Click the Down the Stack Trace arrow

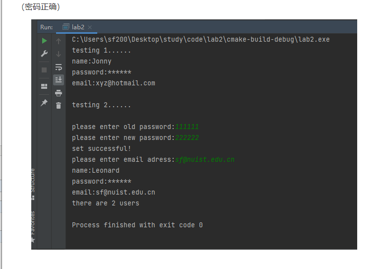[x=59, y=54]
